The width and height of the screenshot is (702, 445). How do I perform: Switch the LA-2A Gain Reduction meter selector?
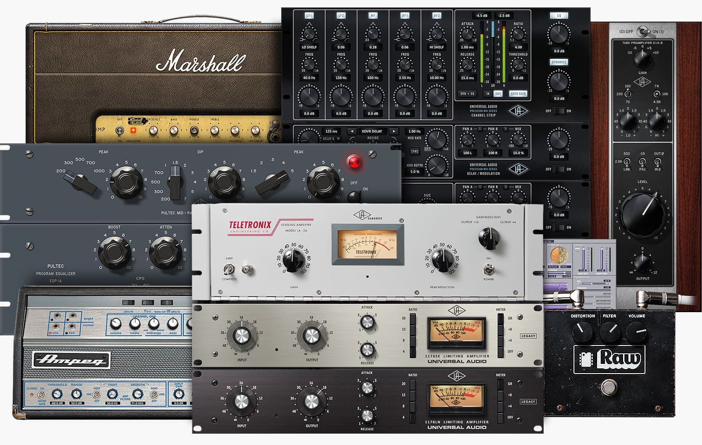488,237
